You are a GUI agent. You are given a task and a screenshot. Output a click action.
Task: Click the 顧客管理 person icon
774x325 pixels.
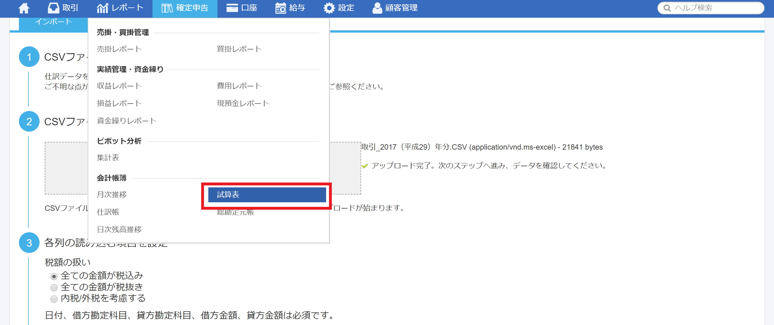(x=377, y=8)
